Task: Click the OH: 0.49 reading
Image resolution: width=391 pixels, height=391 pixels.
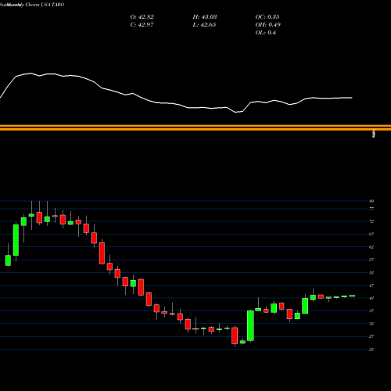Action: (267, 25)
